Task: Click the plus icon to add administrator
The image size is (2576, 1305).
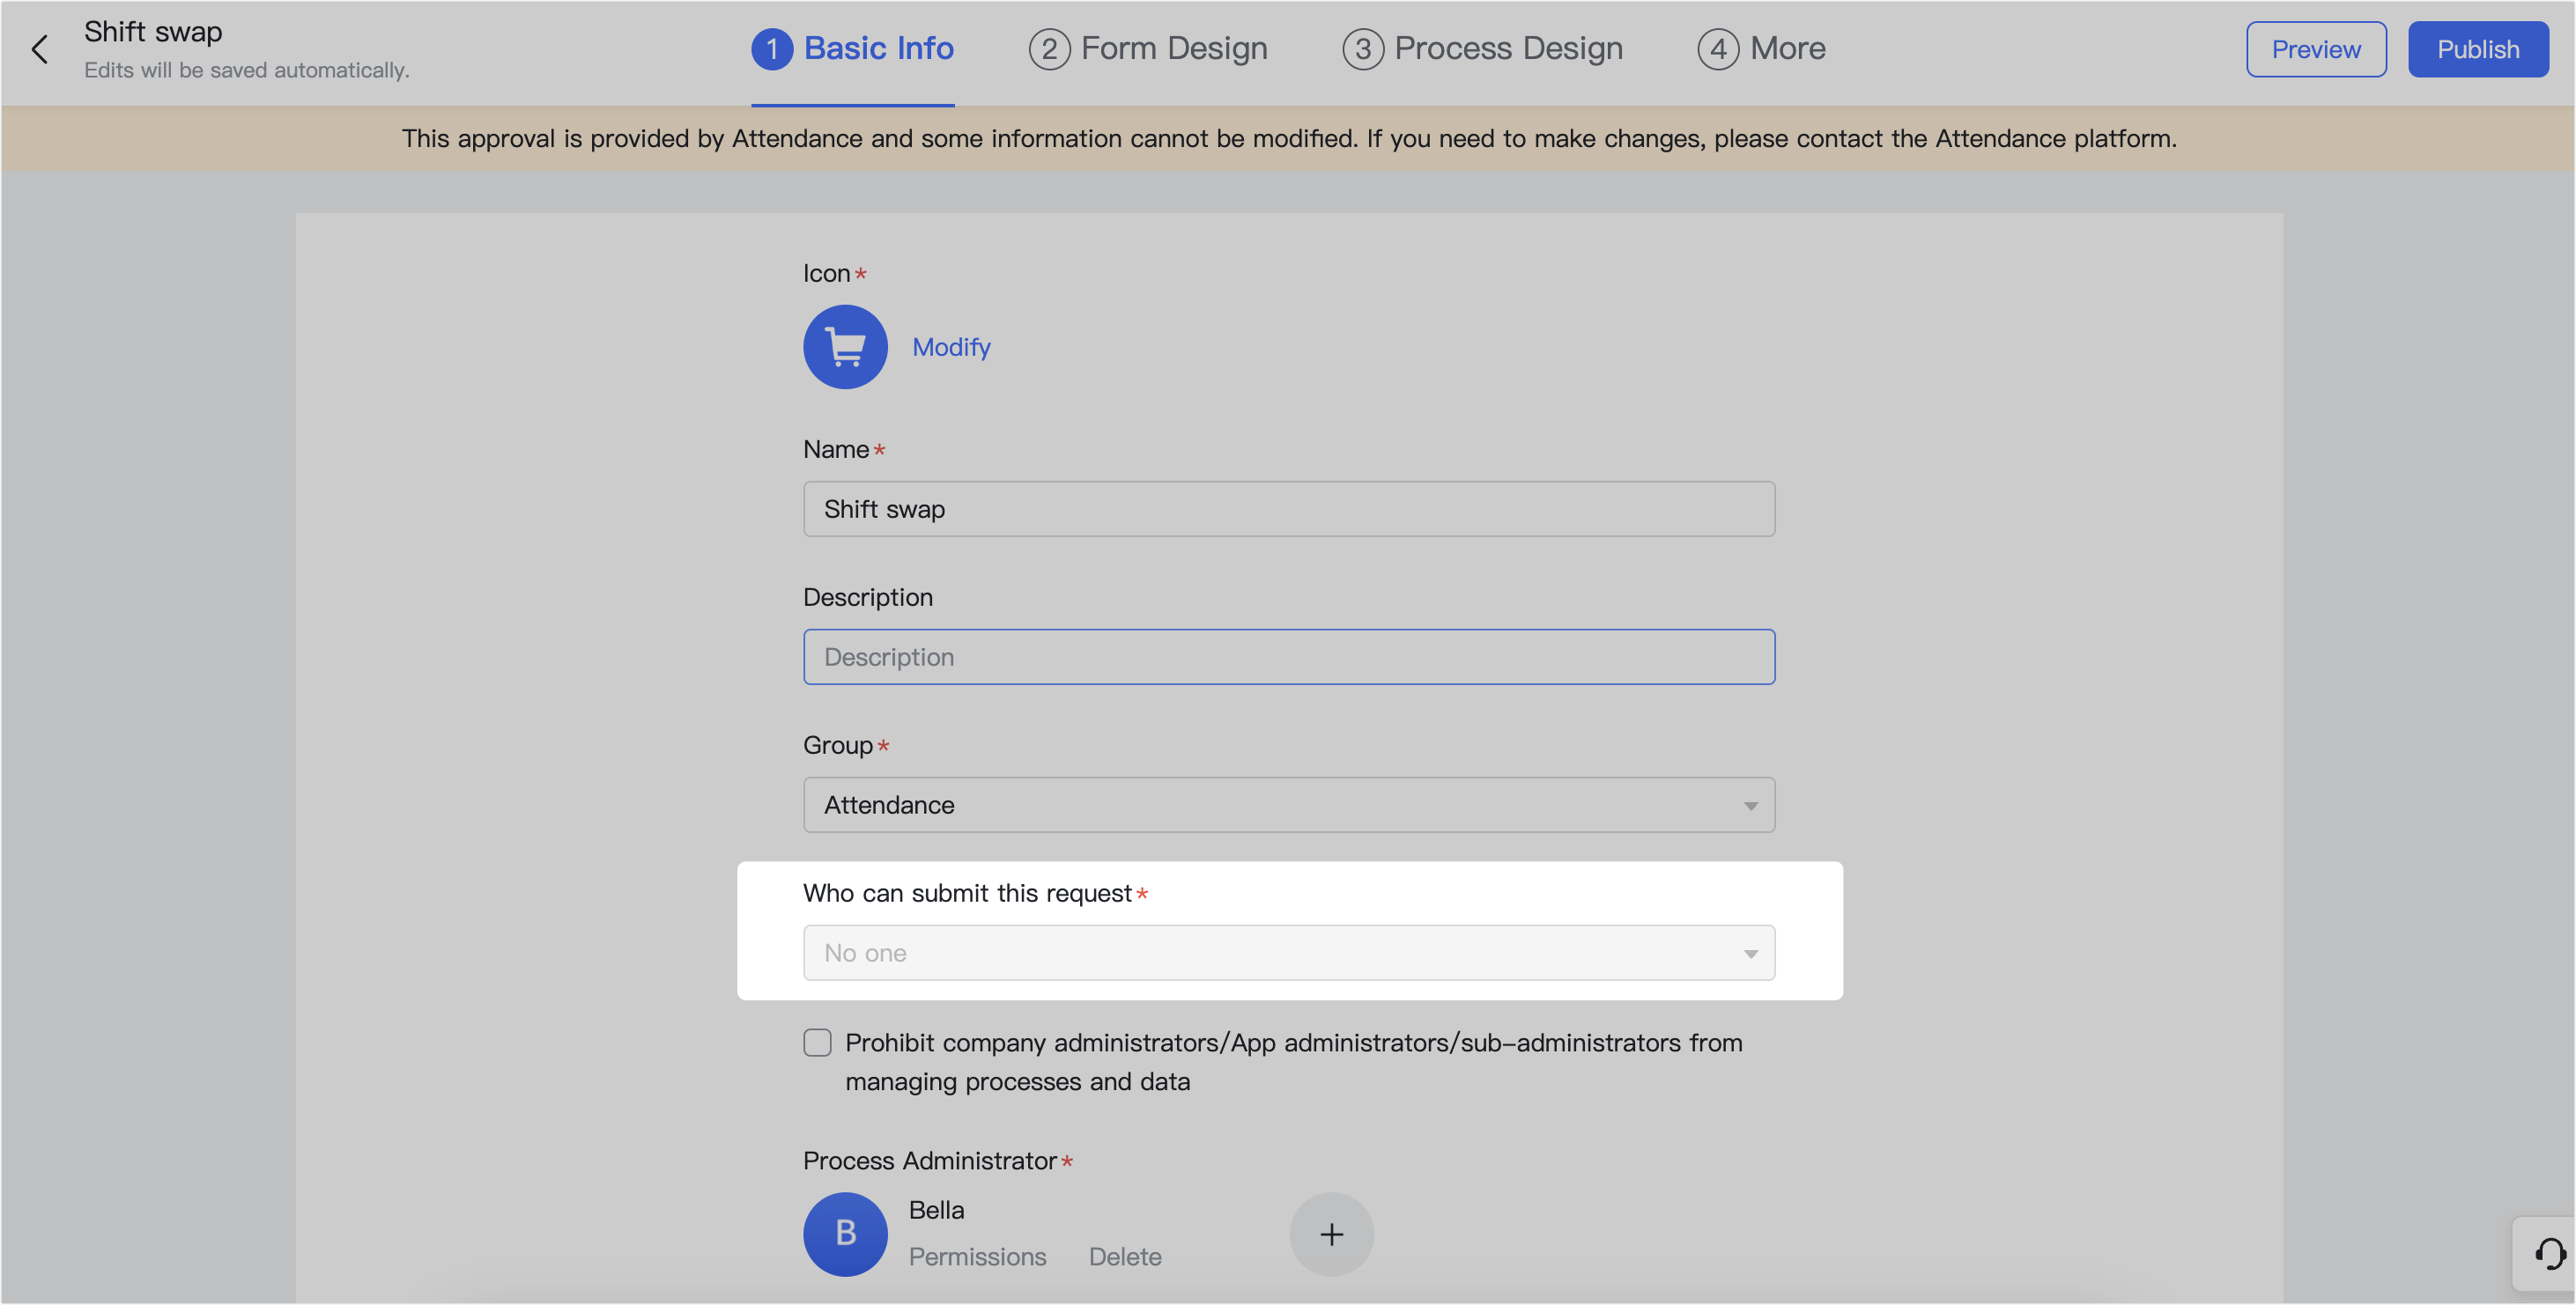Action: (x=1331, y=1234)
